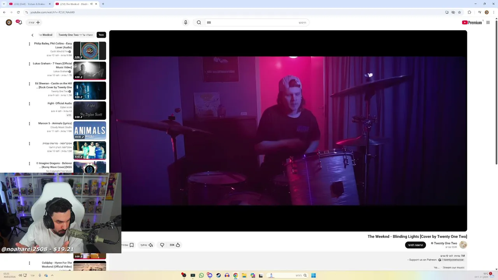Screen dimensions: 498x280
Task: Open WhatsApp from the taskbar
Action: pyautogui.click(x=201, y=275)
